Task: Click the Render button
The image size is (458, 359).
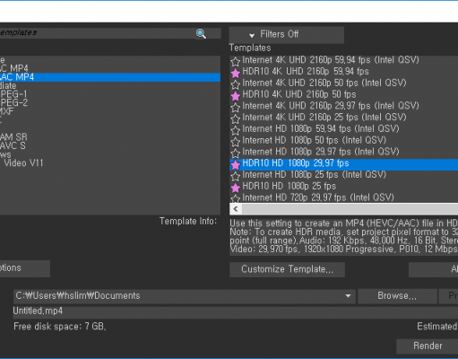Action: [428, 346]
